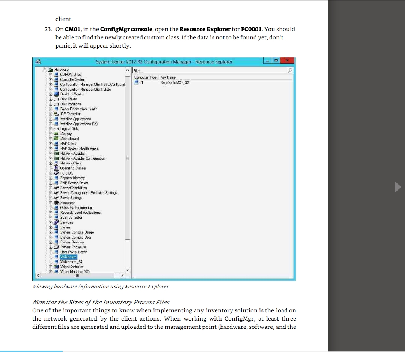
Task: Click the Motherboard icon in tree
Action: (57, 139)
